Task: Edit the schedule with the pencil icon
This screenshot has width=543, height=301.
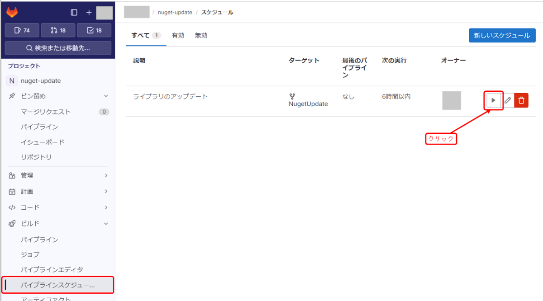Action: point(508,100)
